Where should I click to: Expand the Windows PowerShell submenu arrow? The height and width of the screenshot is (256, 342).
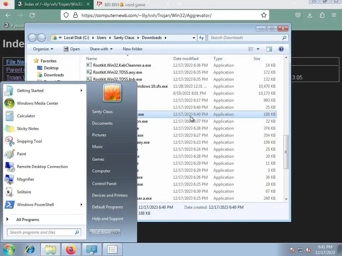(81, 204)
